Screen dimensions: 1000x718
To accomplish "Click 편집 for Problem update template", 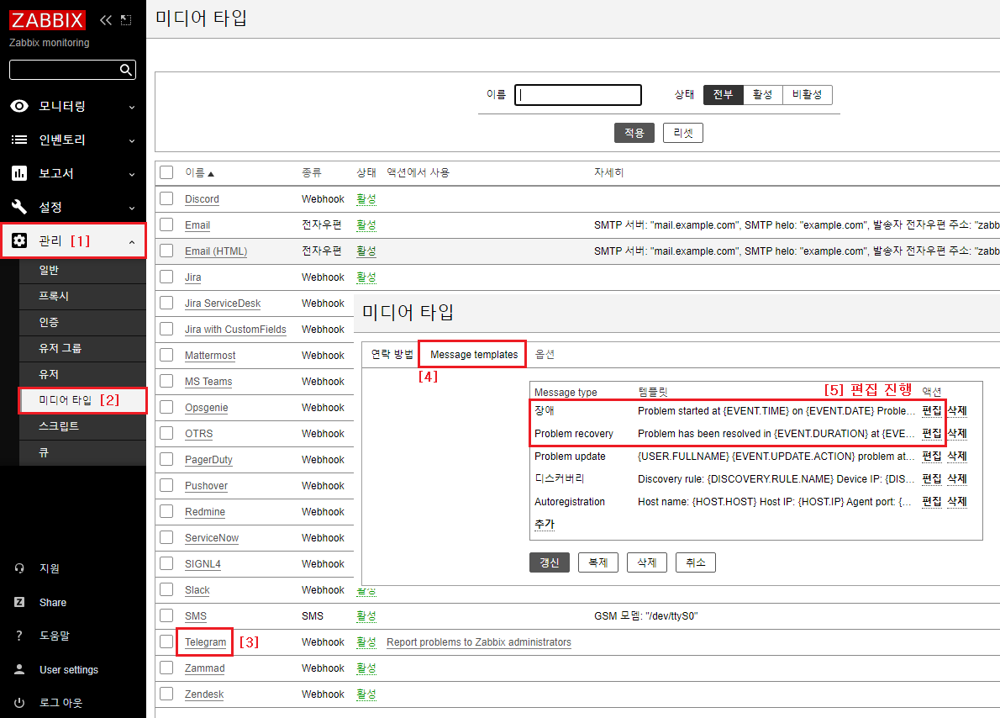I will 932,457.
